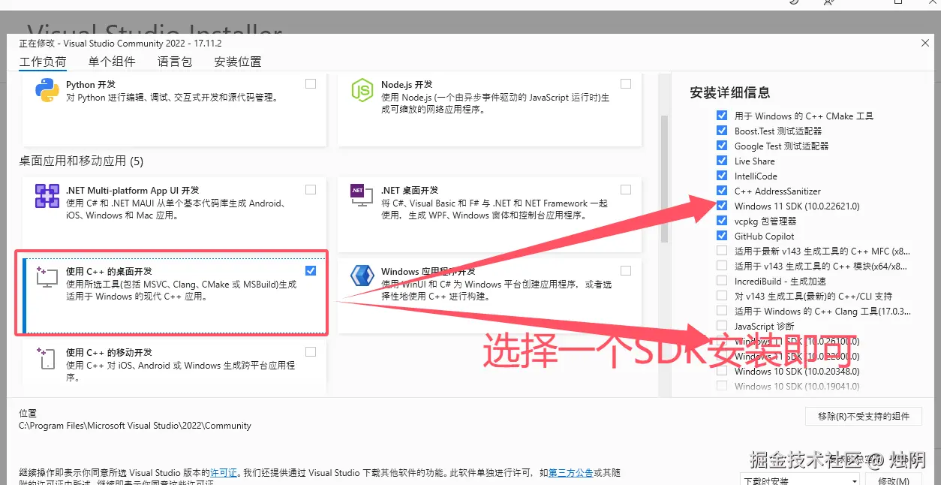Select the .NET 桌面开发 workload title
Viewport: 941px width, 485px height.
point(410,191)
